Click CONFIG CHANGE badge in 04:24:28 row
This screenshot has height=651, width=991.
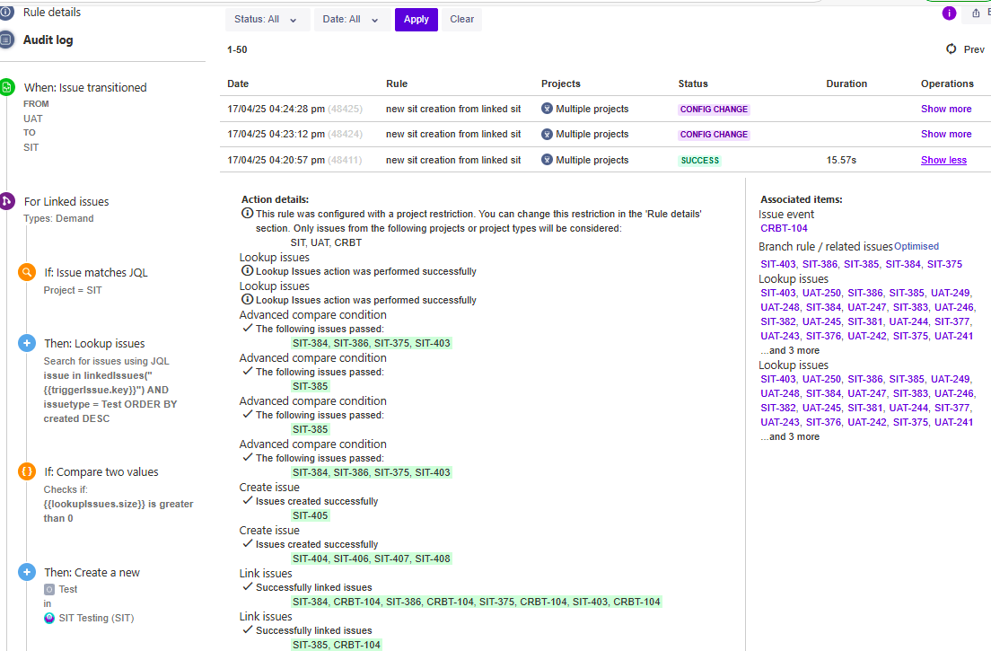(x=715, y=110)
